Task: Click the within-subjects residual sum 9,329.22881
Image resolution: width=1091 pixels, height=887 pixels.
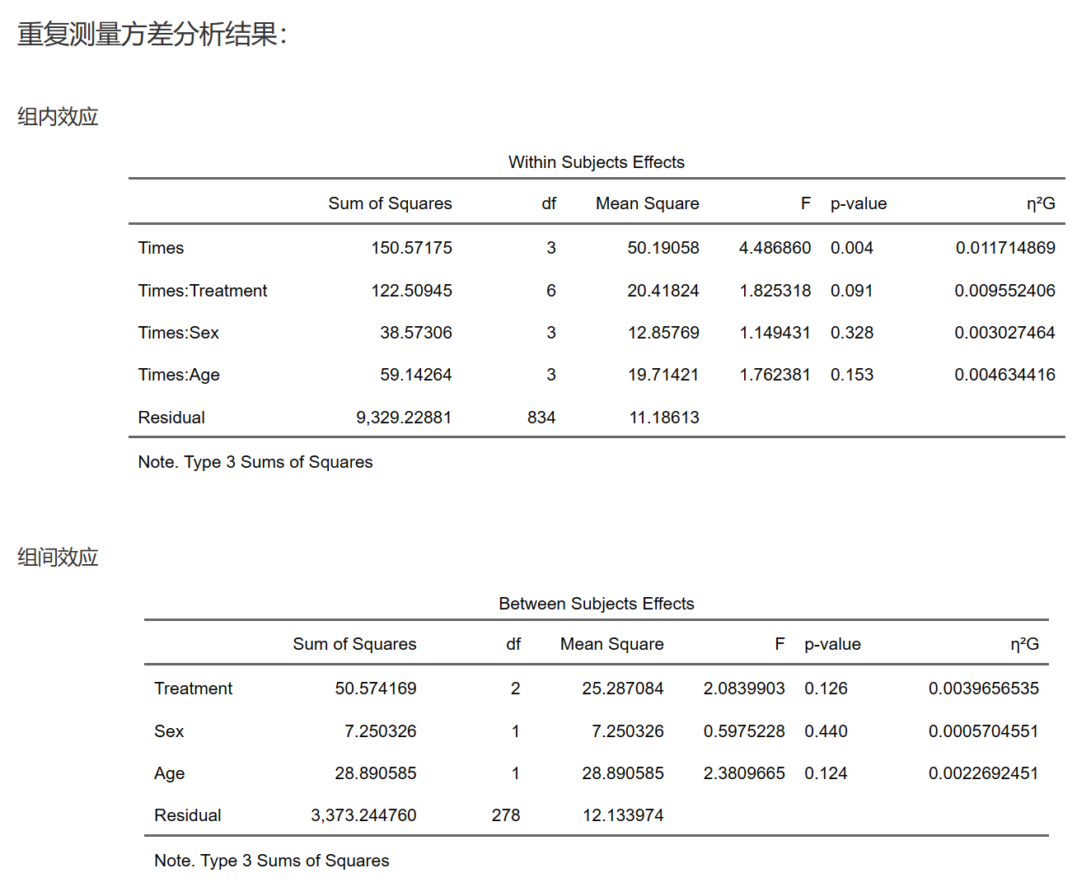Action: pos(404,418)
